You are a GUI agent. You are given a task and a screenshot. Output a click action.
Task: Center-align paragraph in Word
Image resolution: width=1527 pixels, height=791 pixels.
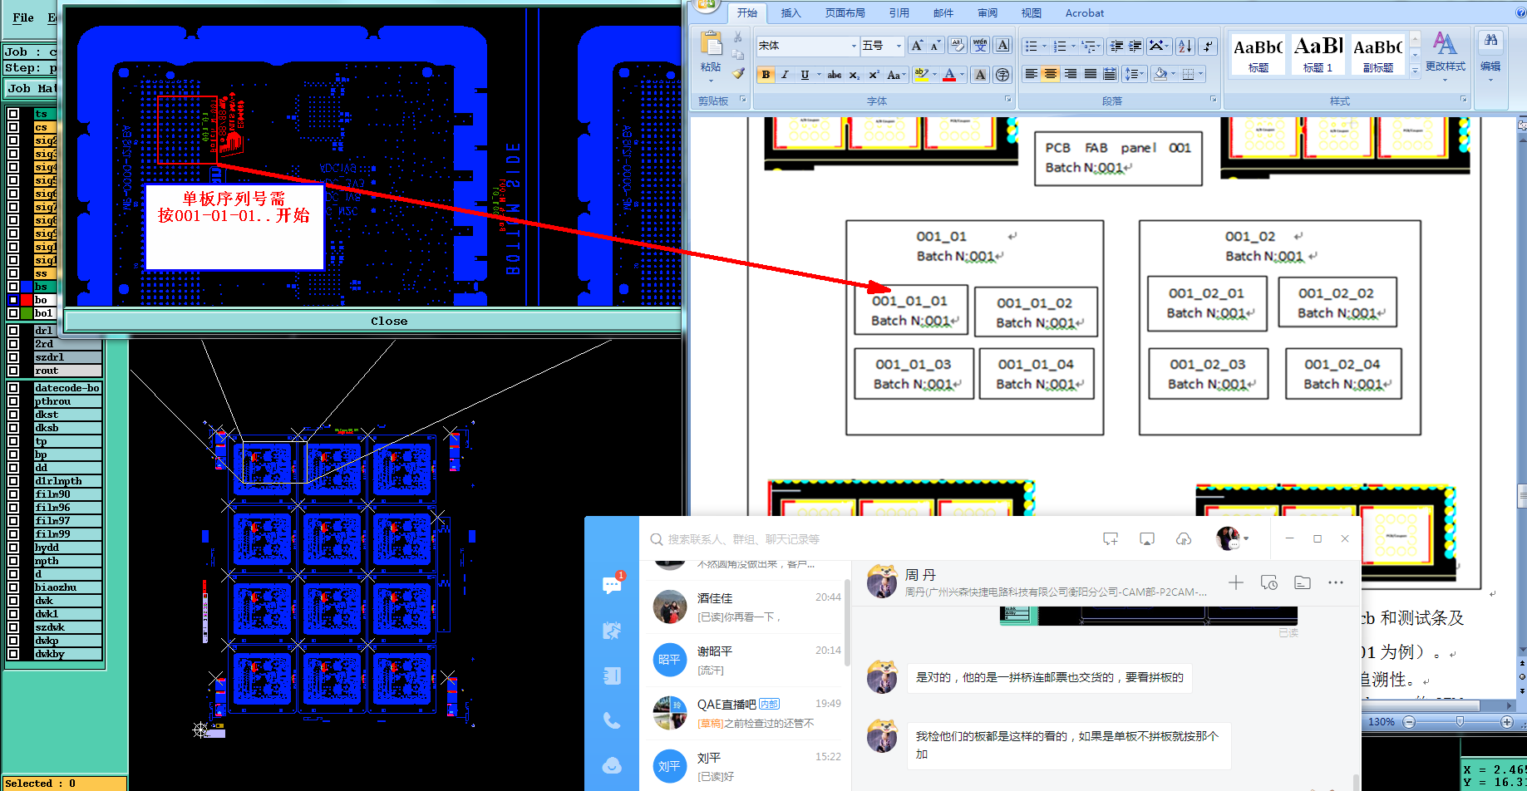[x=1051, y=74]
